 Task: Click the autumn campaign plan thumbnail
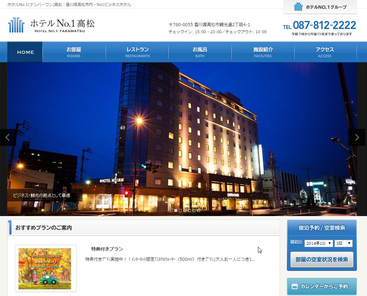45,268
